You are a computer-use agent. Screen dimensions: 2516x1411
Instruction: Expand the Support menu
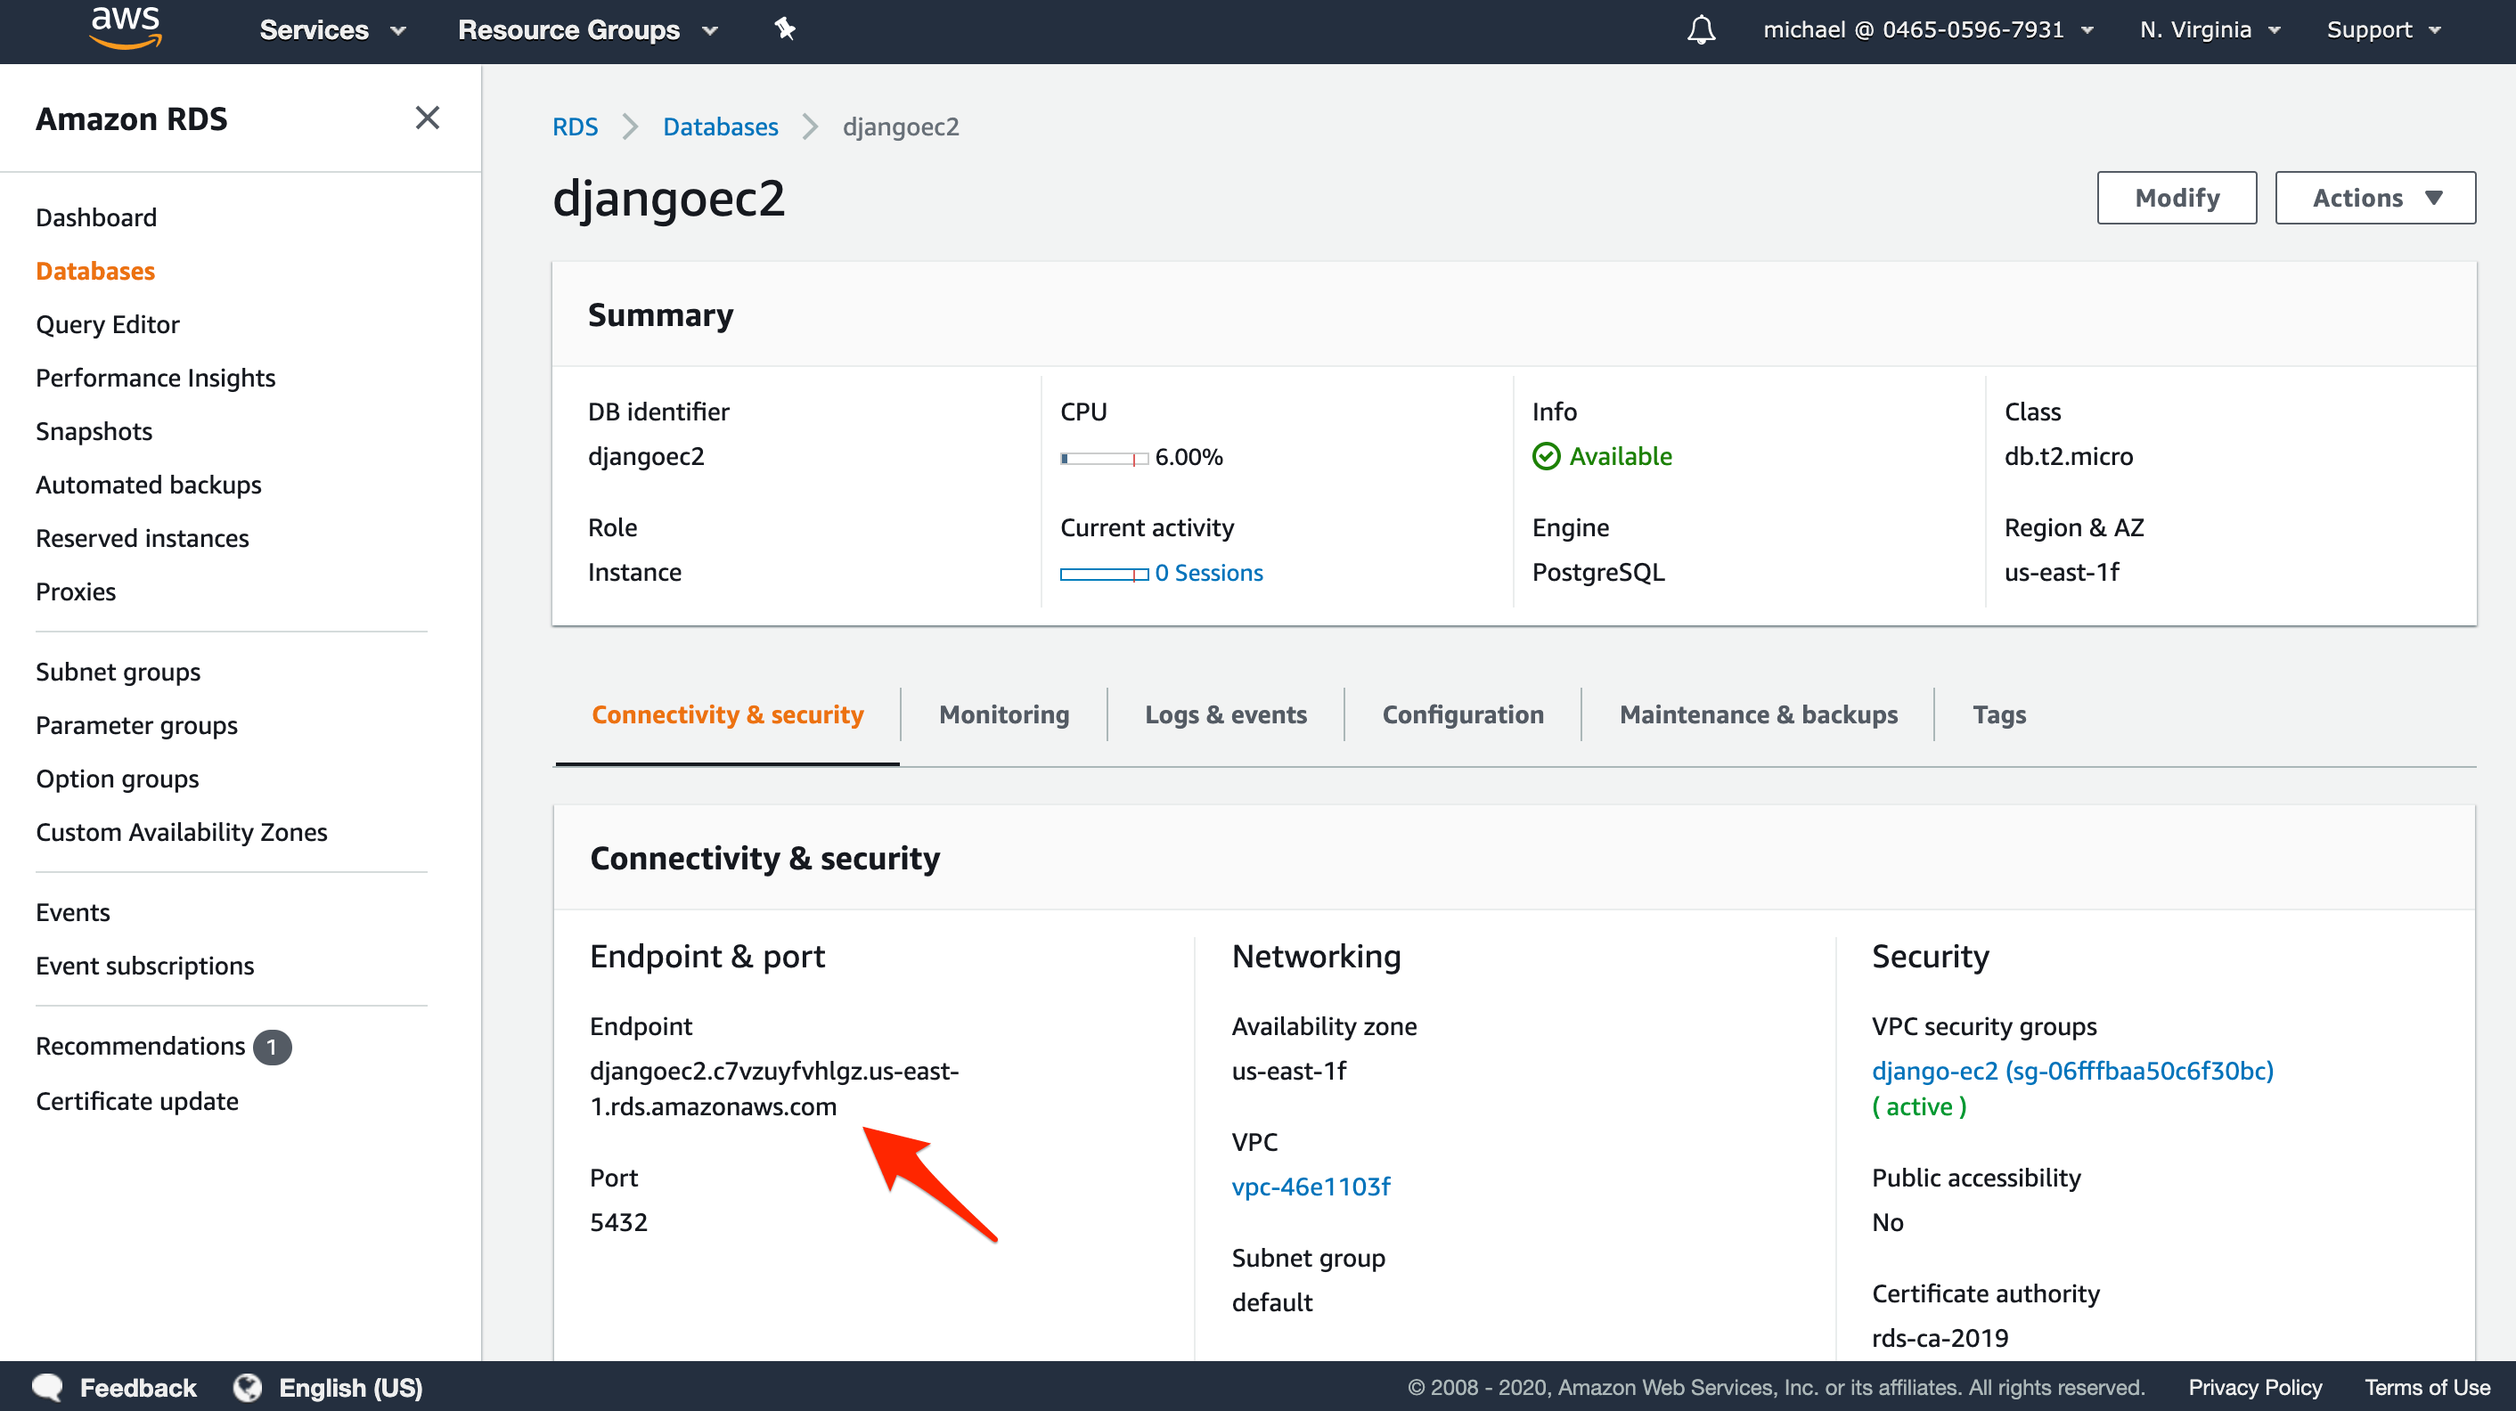click(x=2383, y=30)
